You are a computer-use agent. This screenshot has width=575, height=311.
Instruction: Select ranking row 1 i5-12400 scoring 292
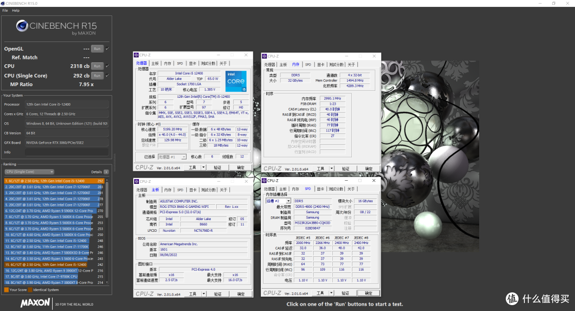54,181
